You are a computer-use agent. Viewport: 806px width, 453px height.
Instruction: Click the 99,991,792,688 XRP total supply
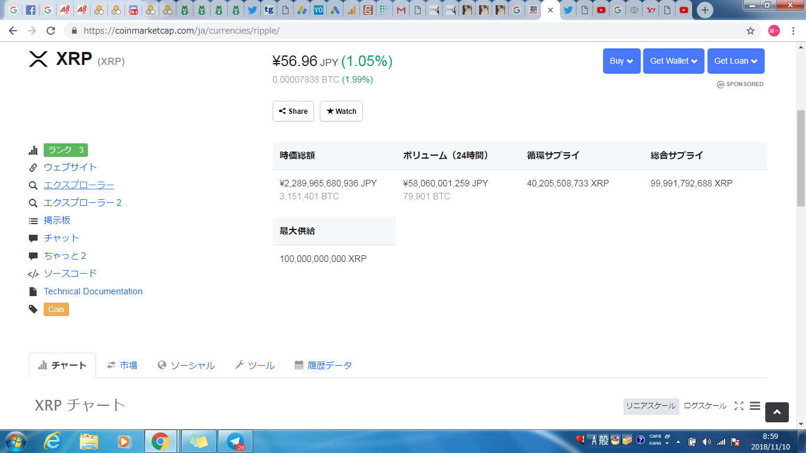click(692, 183)
